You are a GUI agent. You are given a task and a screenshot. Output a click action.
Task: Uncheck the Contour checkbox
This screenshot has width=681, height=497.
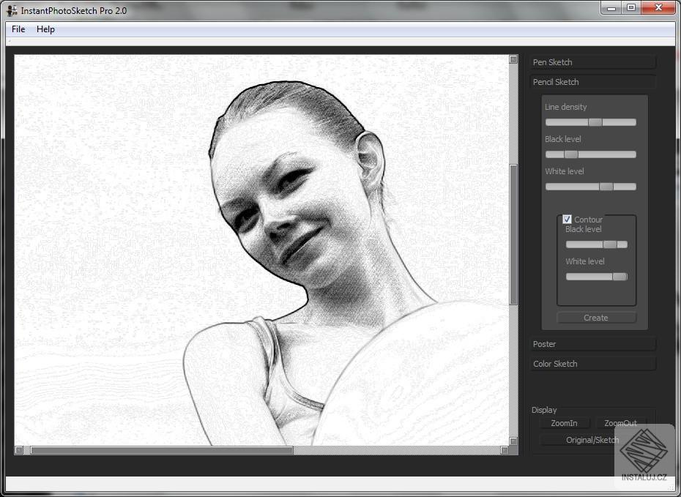tap(567, 219)
